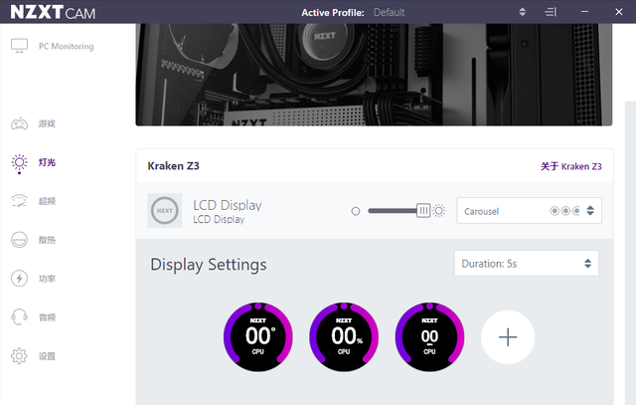Click the overclocking gauge icon in sidebar
The image size is (636, 405).
click(19, 201)
